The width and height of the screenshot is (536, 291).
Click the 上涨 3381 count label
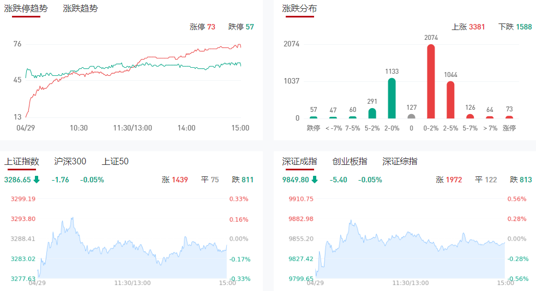[468, 27]
